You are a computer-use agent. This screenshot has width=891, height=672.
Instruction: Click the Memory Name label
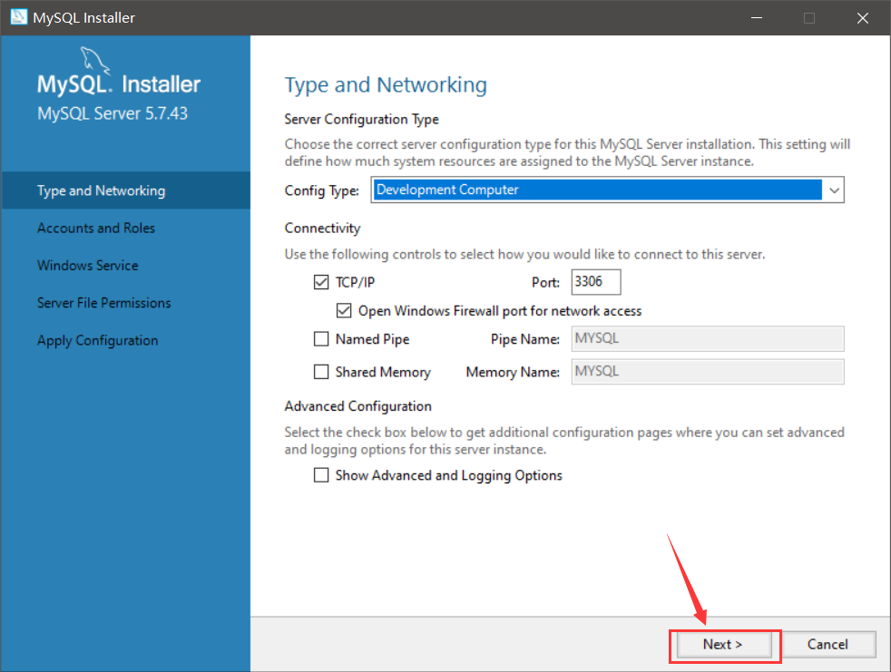(x=513, y=372)
